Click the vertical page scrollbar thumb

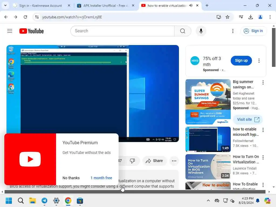(x=274, y=47)
